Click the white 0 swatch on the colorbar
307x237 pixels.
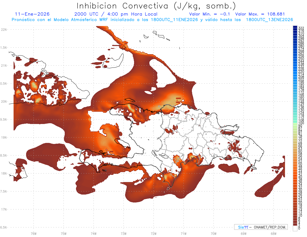[x=295, y=229]
